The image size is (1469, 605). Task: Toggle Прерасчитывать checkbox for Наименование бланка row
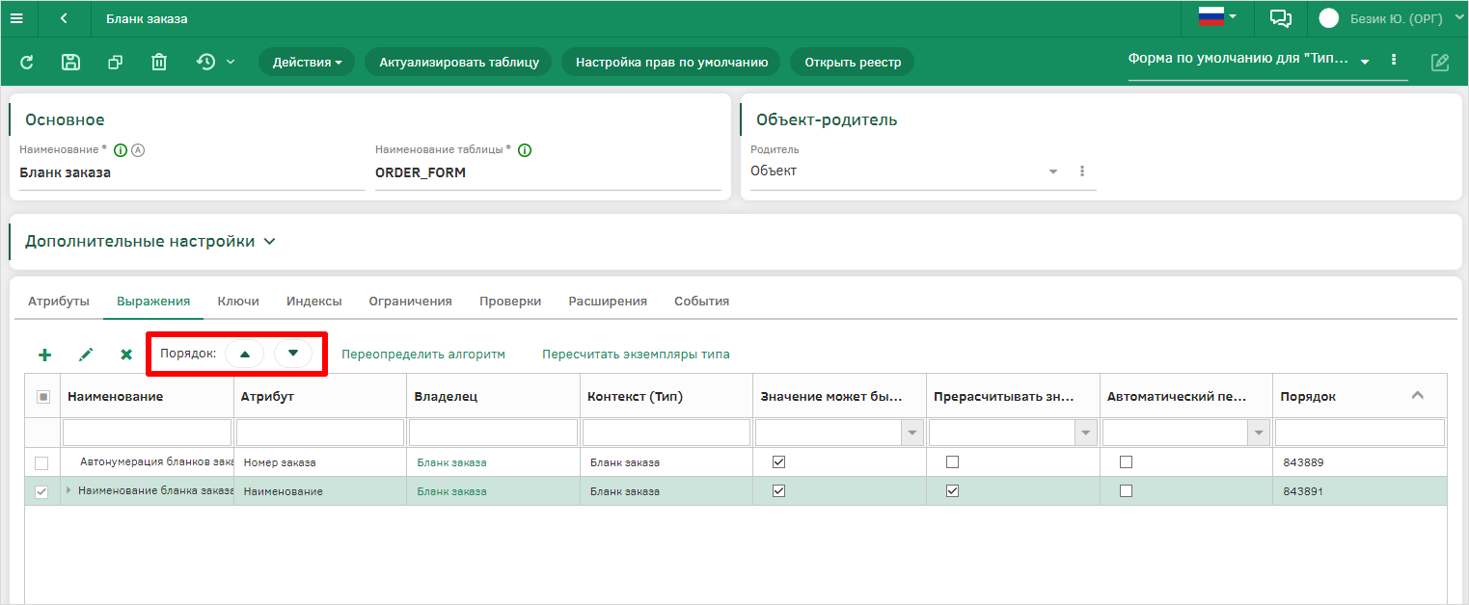pyautogui.click(x=953, y=491)
